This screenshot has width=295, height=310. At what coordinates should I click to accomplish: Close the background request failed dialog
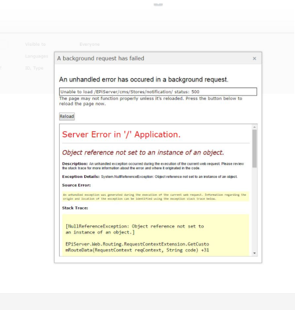[x=254, y=59]
